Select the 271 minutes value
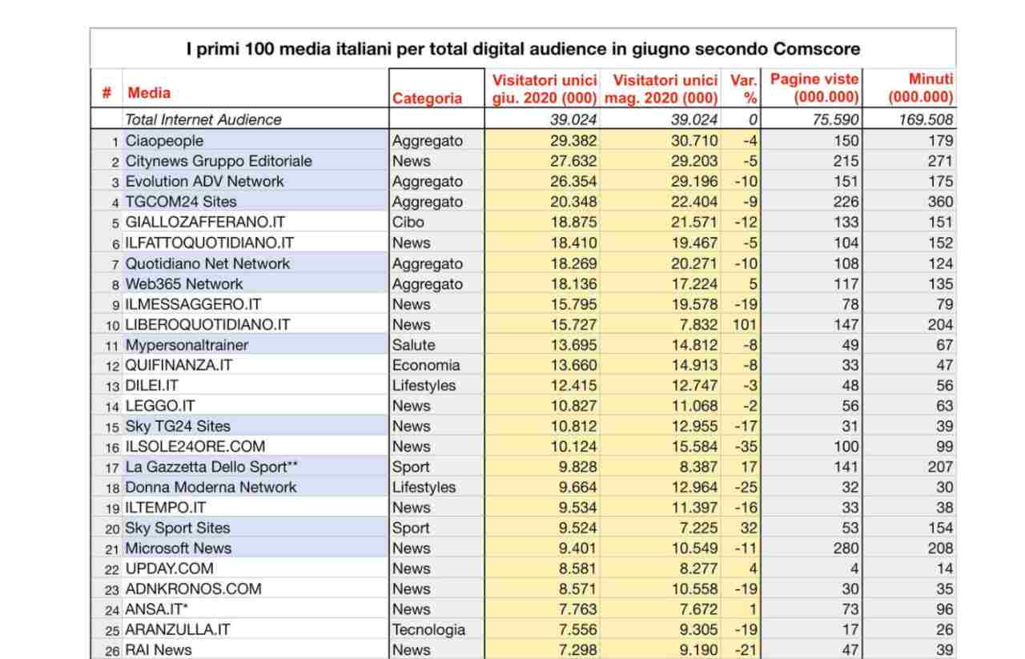Viewport: 1025px width, 659px height. coord(940,161)
